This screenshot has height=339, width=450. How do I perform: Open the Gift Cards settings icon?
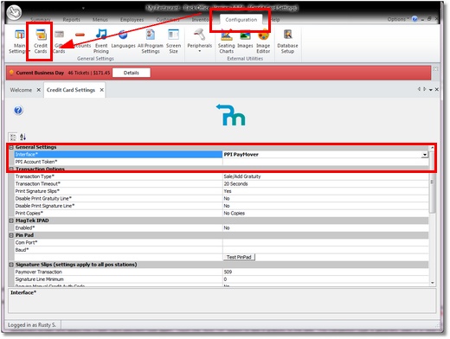(59, 42)
